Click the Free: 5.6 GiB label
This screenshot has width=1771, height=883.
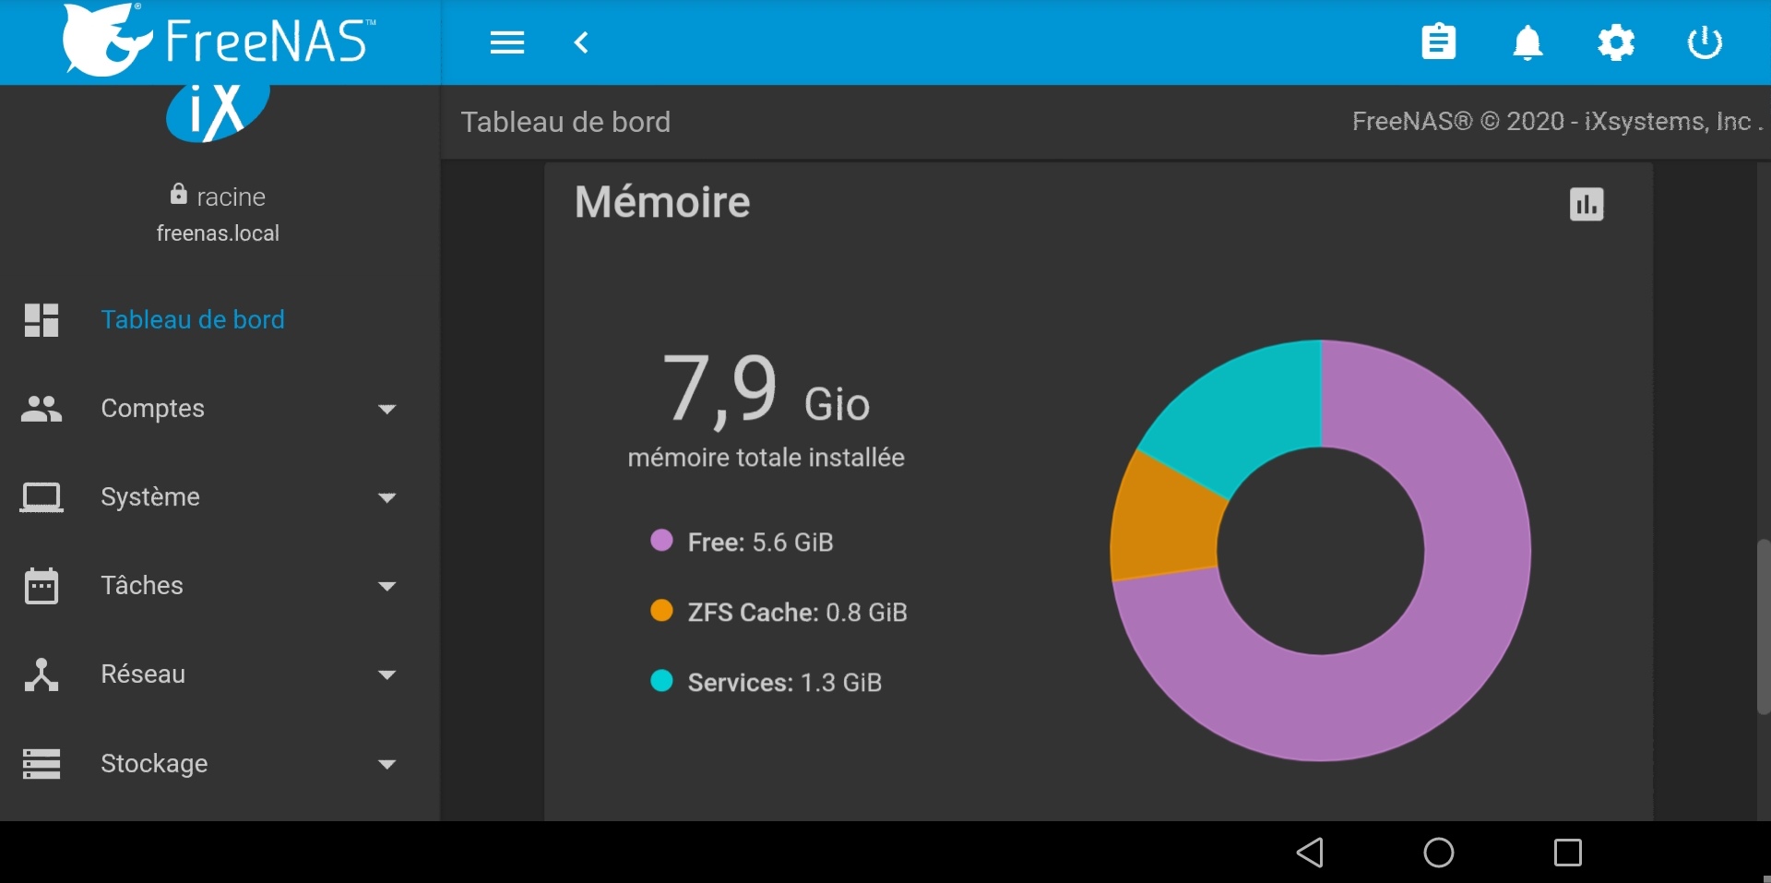point(761,543)
